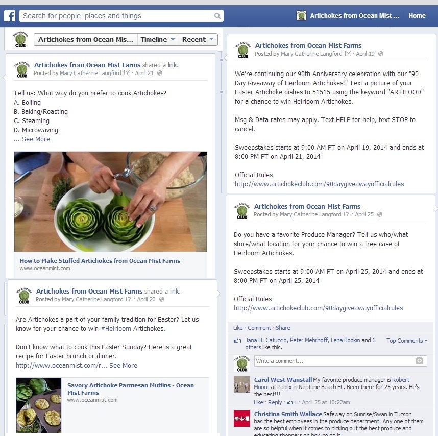Open the Timeline dropdown
The width and height of the screenshot is (438, 436).
pyautogui.click(x=158, y=39)
